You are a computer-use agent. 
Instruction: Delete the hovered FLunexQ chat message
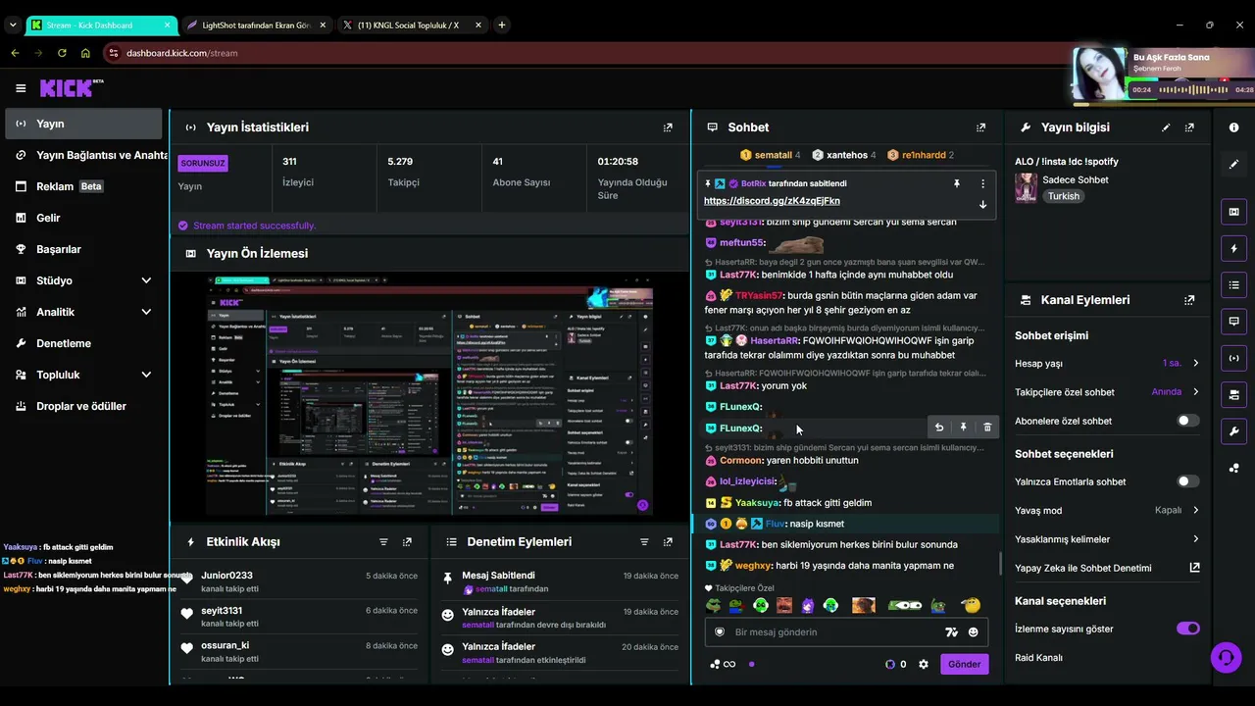(987, 428)
